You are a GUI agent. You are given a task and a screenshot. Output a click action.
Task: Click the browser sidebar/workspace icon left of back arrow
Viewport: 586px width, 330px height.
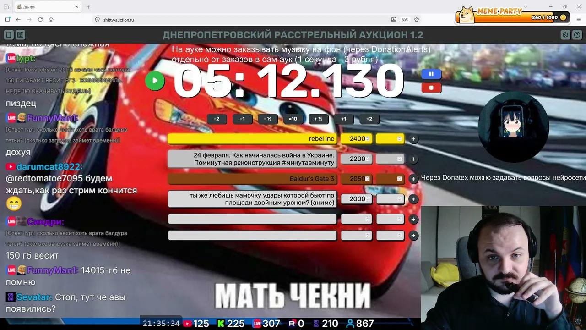[7, 20]
